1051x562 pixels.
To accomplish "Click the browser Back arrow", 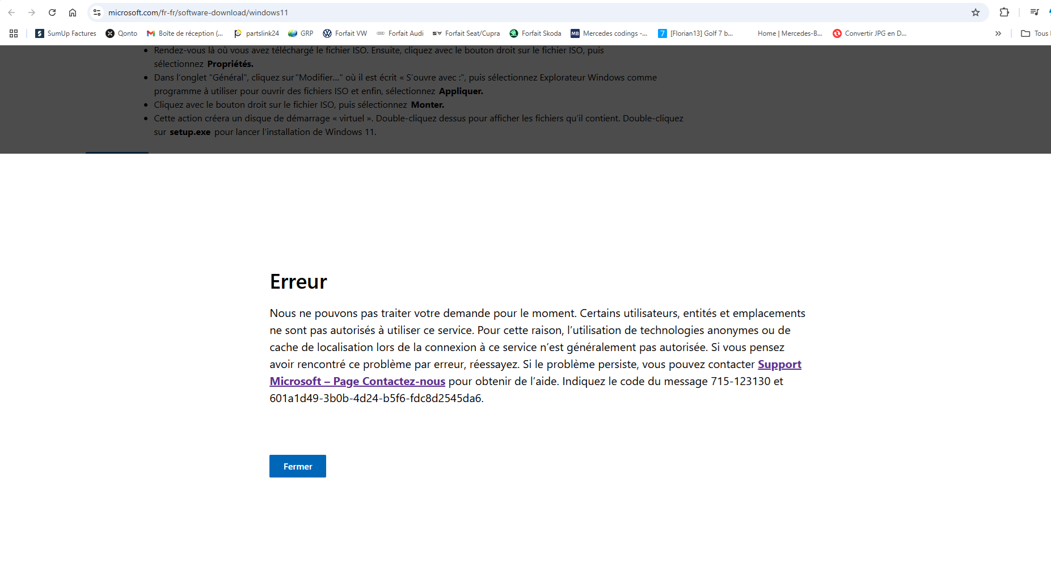I will (x=11, y=12).
